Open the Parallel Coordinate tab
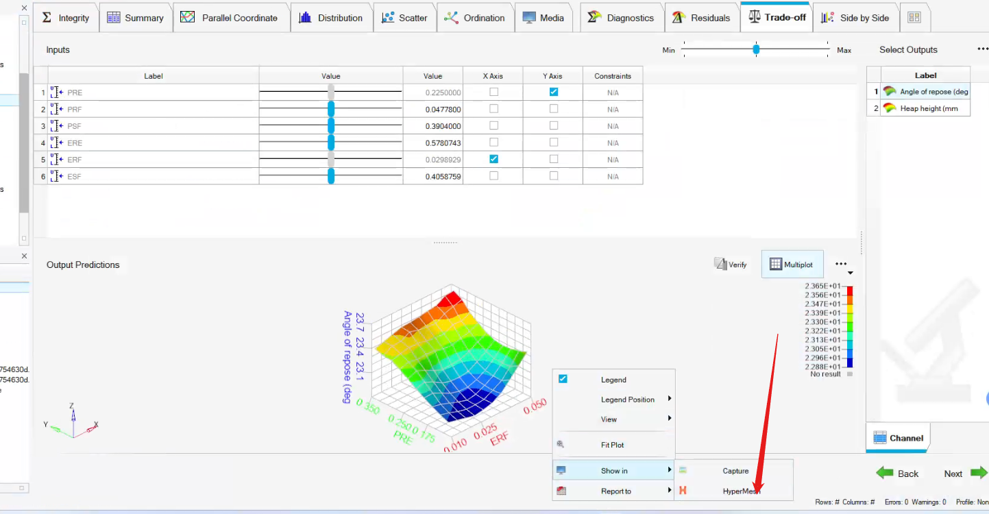This screenshot has width=989, height=514. (x=230, y=18)
